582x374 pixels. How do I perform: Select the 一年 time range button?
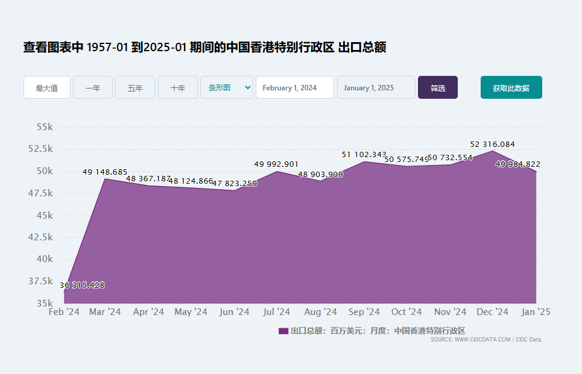click(92, 87)
